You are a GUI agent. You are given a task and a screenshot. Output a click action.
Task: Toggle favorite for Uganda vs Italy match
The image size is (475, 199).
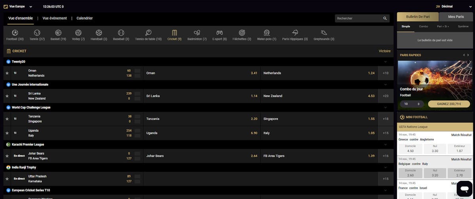(7, 133)
